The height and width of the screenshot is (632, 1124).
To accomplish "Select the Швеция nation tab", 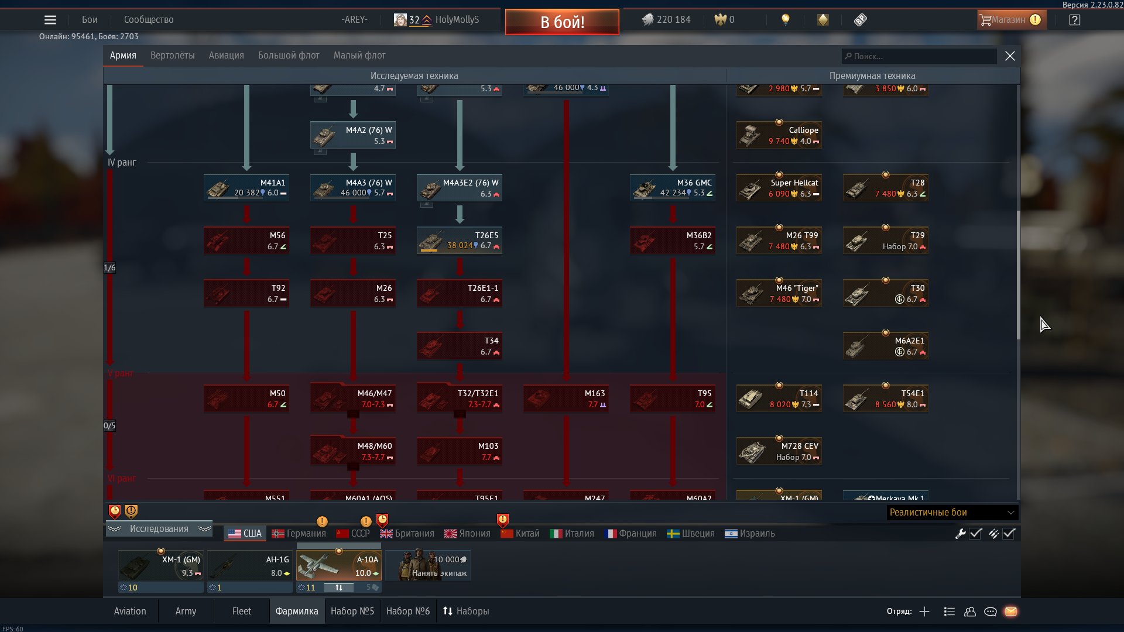I will click(691, 534).
